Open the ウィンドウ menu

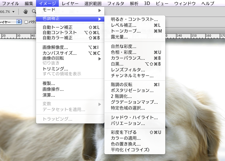coord(184,3)
